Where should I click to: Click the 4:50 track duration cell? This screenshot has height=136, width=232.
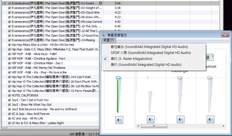click(x=117, y=22)
